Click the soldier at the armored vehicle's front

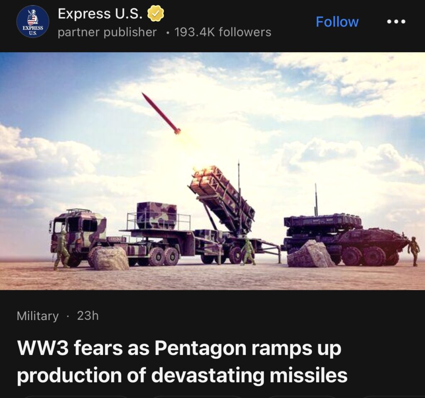click(414, 251)
